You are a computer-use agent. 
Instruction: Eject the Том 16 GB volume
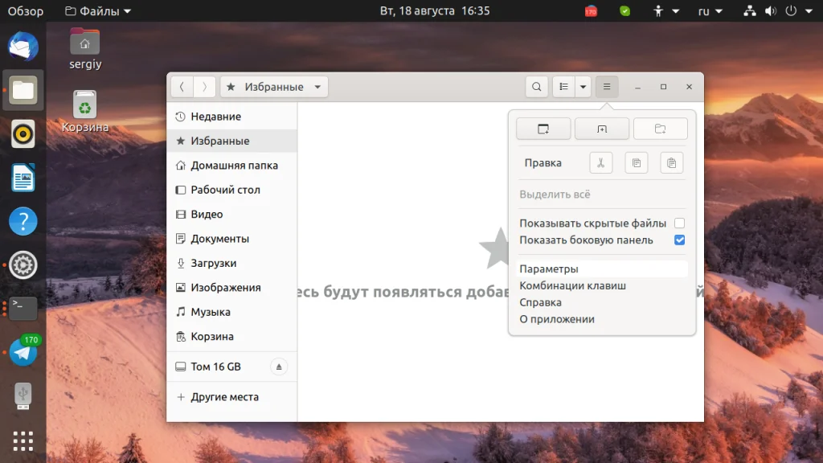[x=279, y=367]
